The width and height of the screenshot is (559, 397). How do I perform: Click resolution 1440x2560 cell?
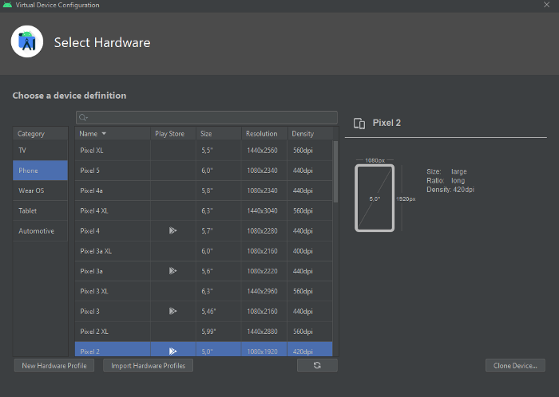[x=264, y=151]
